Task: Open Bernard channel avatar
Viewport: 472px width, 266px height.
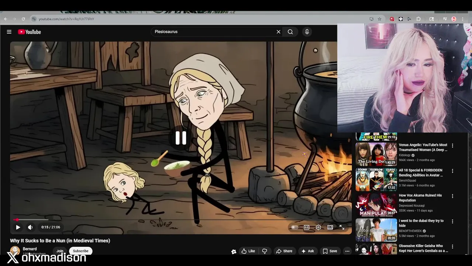Action: [x=15, y=251]
